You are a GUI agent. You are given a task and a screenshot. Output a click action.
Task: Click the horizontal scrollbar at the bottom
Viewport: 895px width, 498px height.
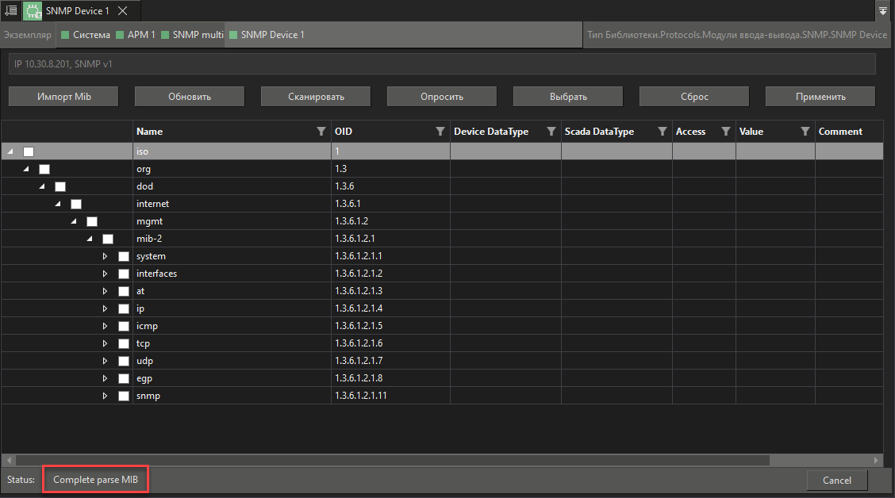[x=389, y=460]
